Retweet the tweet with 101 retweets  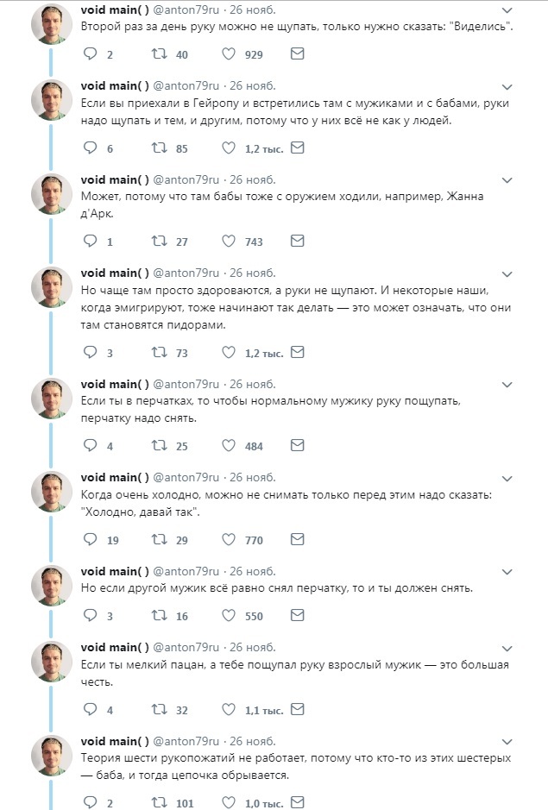160,803
